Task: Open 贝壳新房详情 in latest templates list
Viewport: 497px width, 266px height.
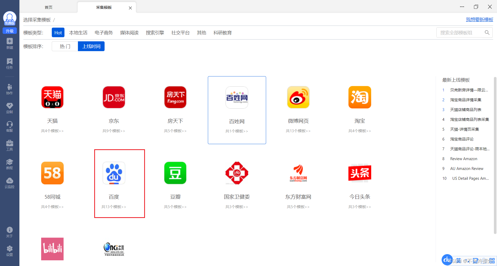Action: click(x=469, y=90)
